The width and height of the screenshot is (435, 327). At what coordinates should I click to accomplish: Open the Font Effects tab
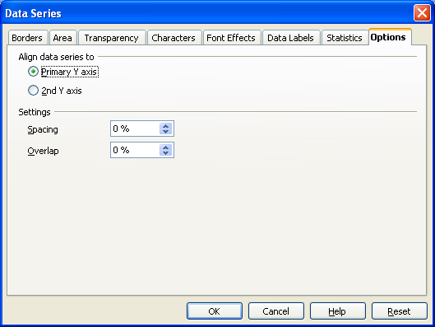coord(232,38)
